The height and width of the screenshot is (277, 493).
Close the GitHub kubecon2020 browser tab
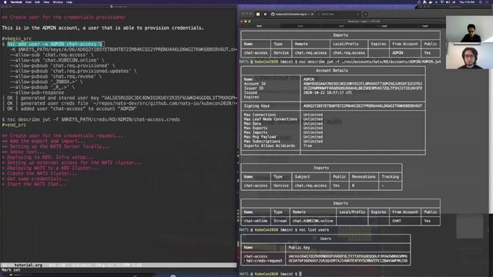tap(312, 14)
